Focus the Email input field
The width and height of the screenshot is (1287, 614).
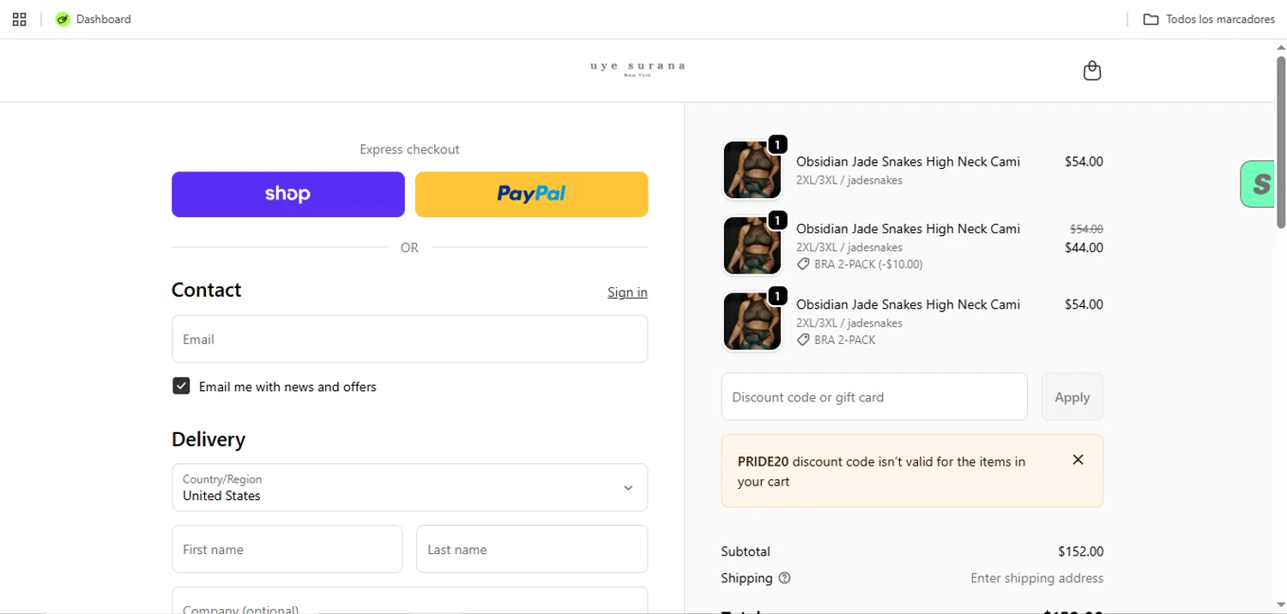[409, 339]
